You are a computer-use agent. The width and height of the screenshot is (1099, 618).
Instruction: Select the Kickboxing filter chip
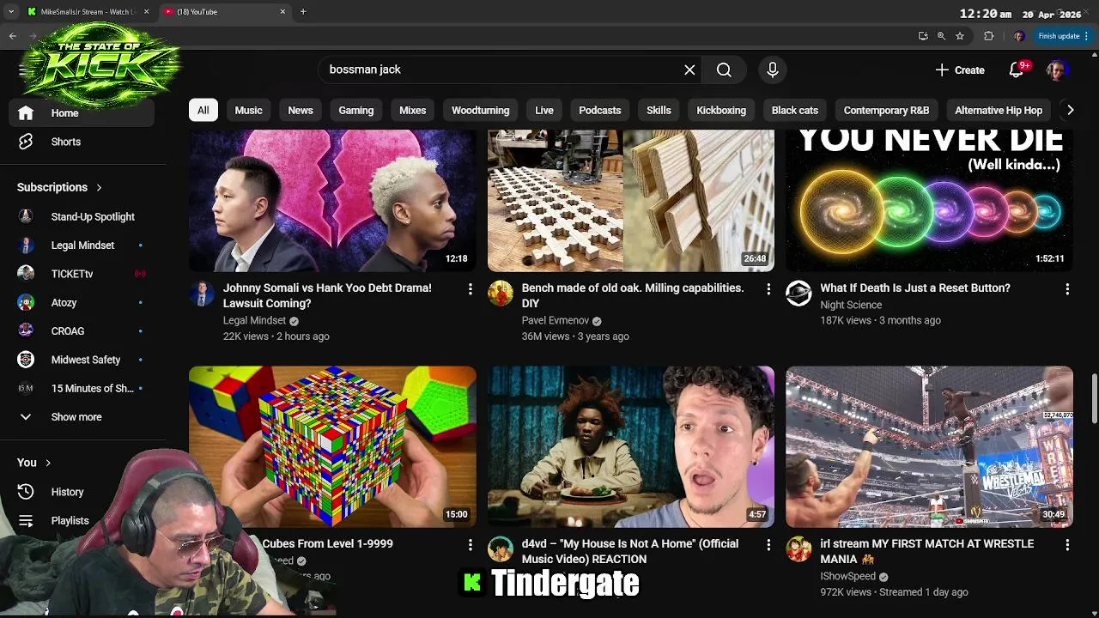[x=721, y=110]
